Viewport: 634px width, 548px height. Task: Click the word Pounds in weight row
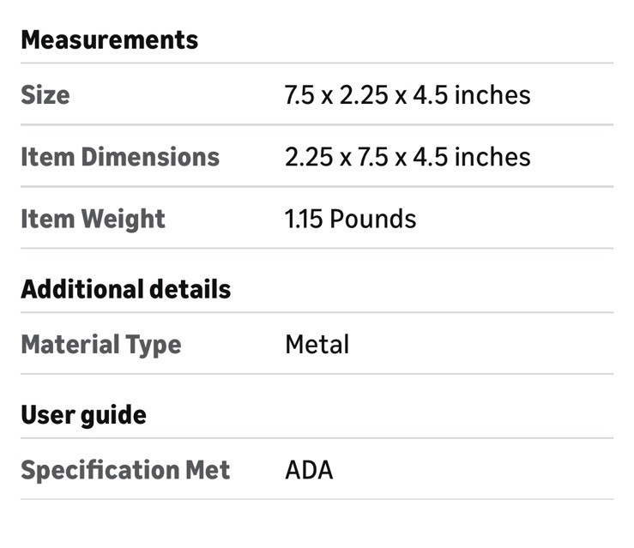click(373, 219)
